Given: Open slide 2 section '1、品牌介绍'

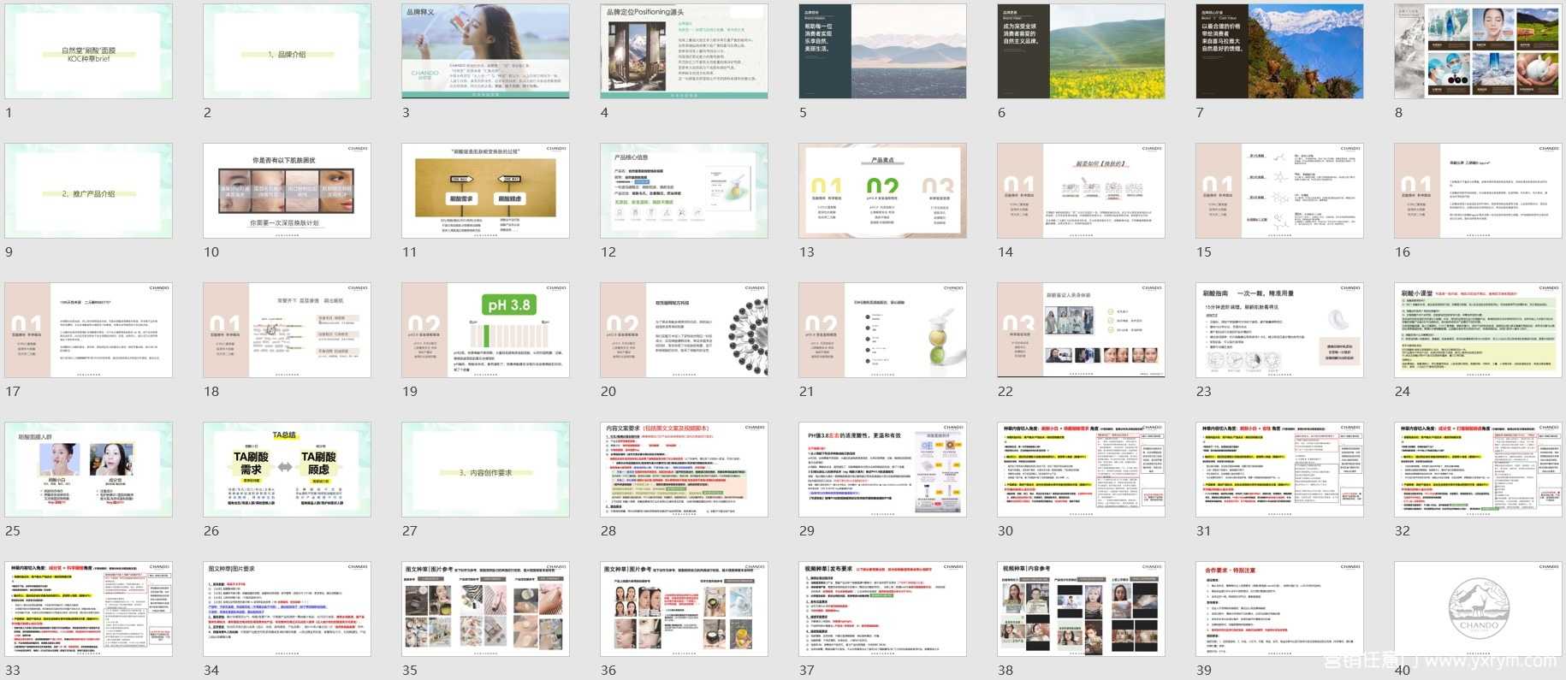Looking at the screenshot, I should [287, 51].
